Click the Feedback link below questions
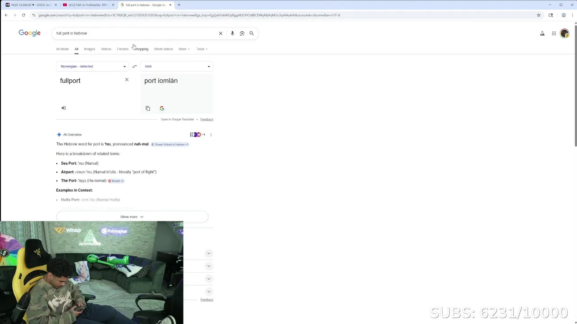Image resolution: width=577 pixels, height=324 pixels. (x=206, y=300)
